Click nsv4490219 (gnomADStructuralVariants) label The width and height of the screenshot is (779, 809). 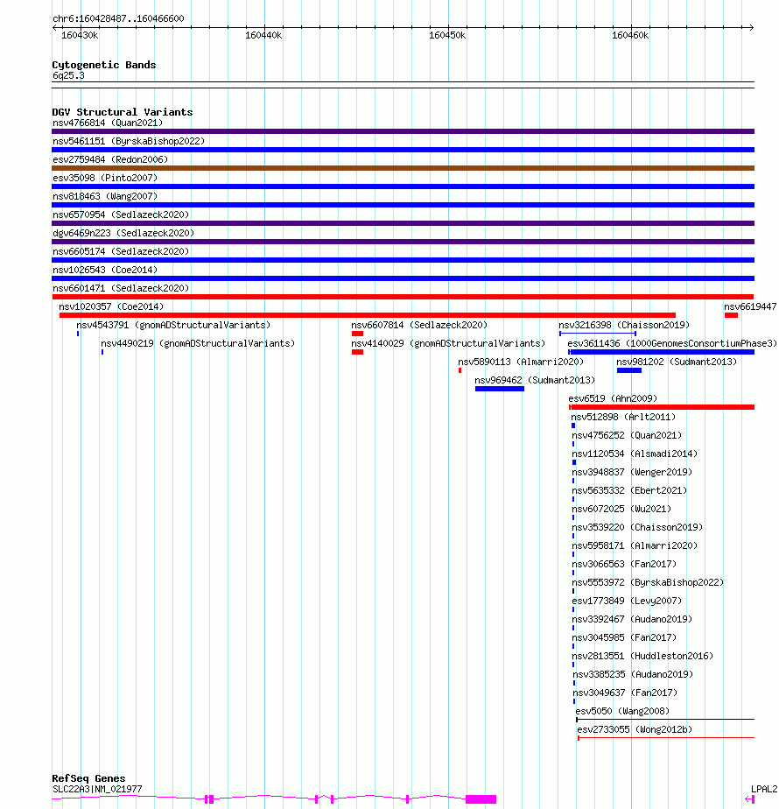(x=198, y=343)
